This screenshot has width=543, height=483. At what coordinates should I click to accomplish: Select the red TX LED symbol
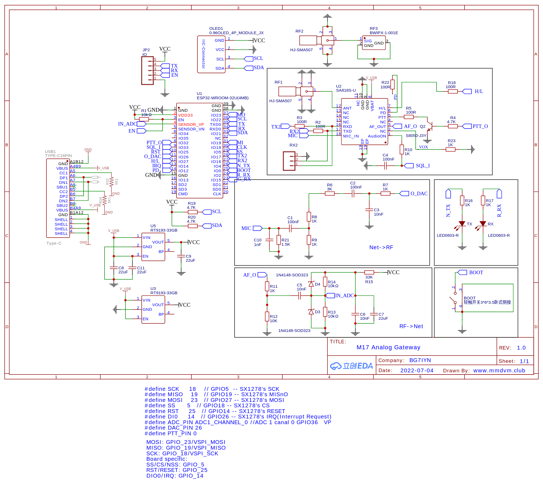[462, 224]
